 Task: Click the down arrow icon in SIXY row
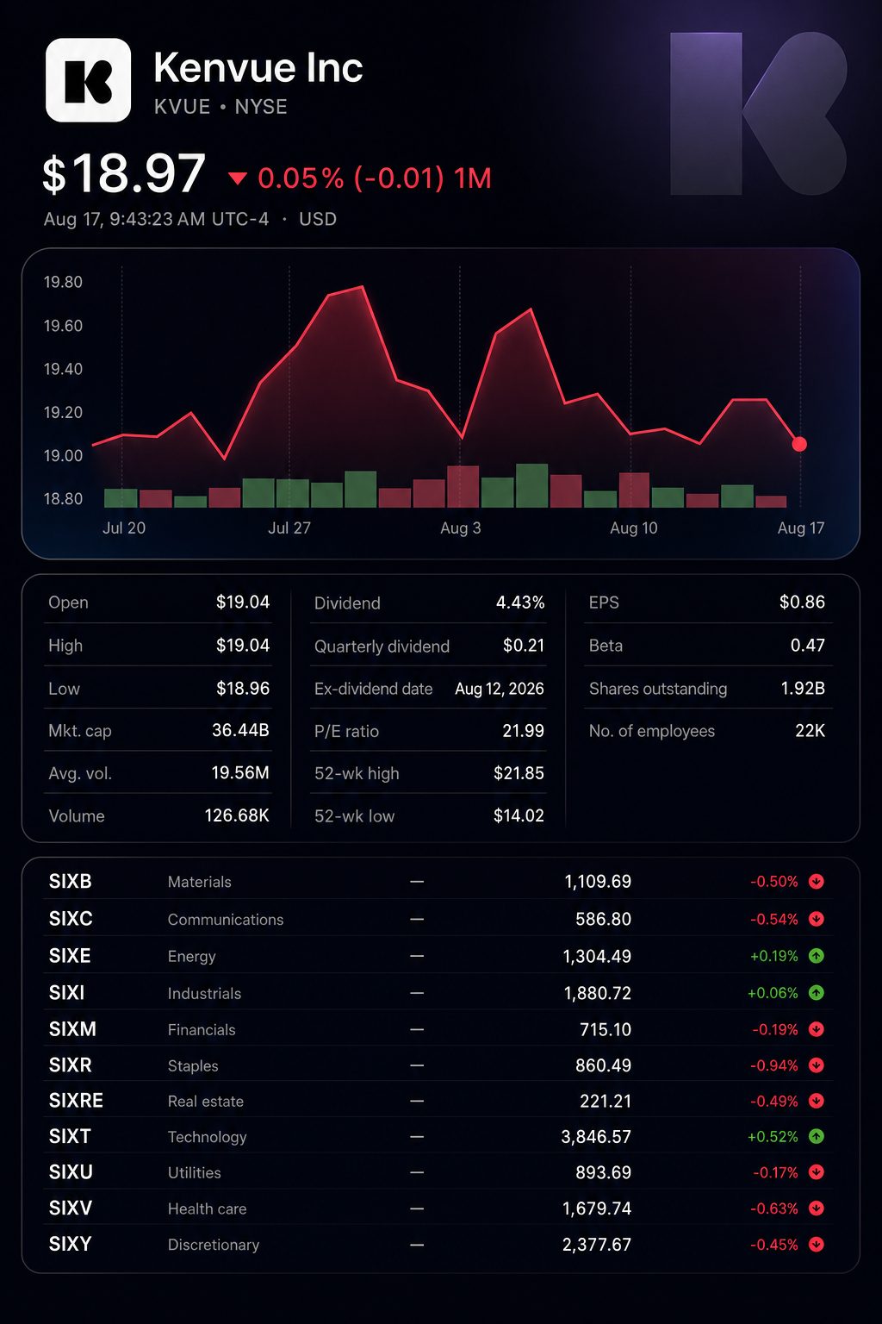(x=817, y=1244)
